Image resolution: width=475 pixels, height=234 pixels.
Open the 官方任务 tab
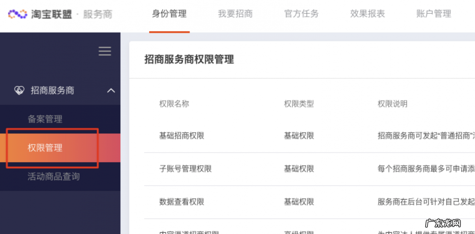click(x=301, y=14)
